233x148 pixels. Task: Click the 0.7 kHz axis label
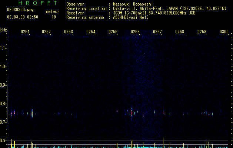pos(3,122)
